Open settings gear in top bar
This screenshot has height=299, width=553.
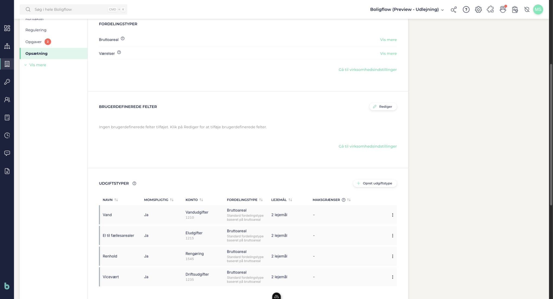click(x=478, y=9)
